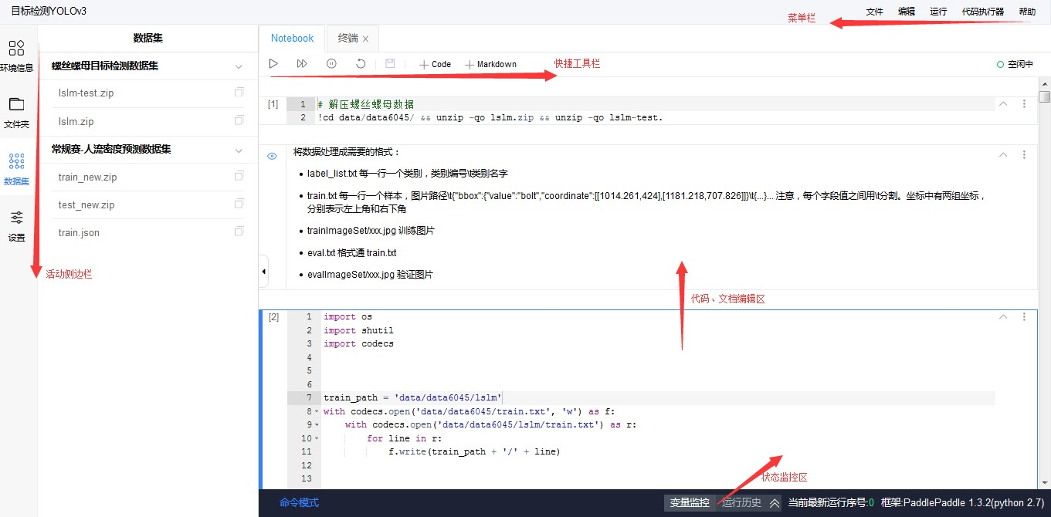Viewport: 1051px width, 517px height.
Task: Show the 运行历史 panel
Action: click(x=741, y=502)
